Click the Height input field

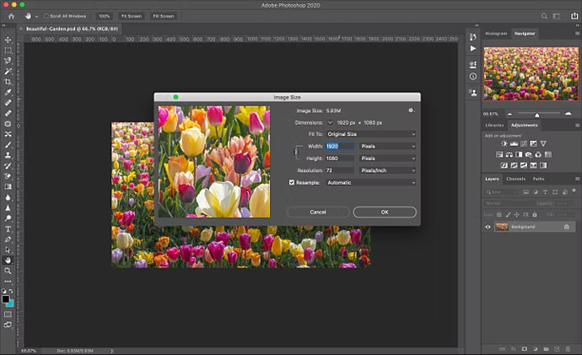pos(340,158)
